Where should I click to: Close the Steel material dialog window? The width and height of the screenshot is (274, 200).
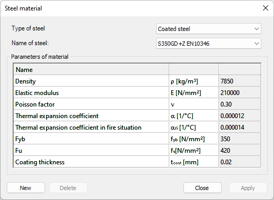click(266, 8)
